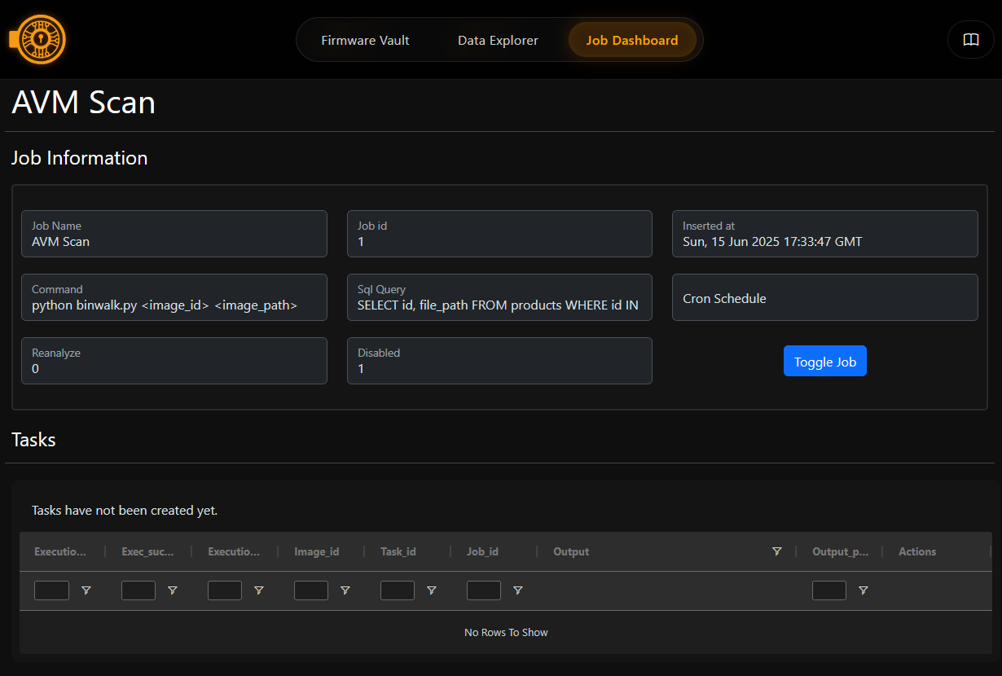The width and height of the screenshot is (1002, 676).
Task: Open filter for Job_id column
Action: pyautogui.click(x=518, y=590)
